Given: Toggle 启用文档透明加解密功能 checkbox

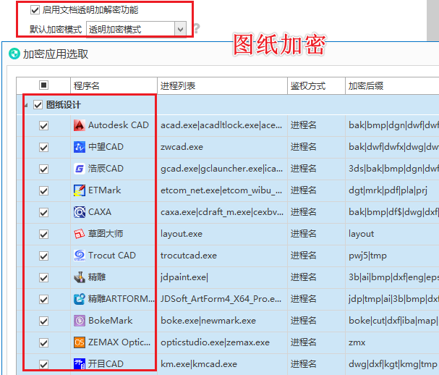Looking at the screenshot, I should pos(35,10).
